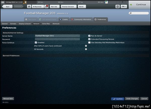Click the info icon on Credits tab
This screenshot has height=109, width=151.
point(60,19)
